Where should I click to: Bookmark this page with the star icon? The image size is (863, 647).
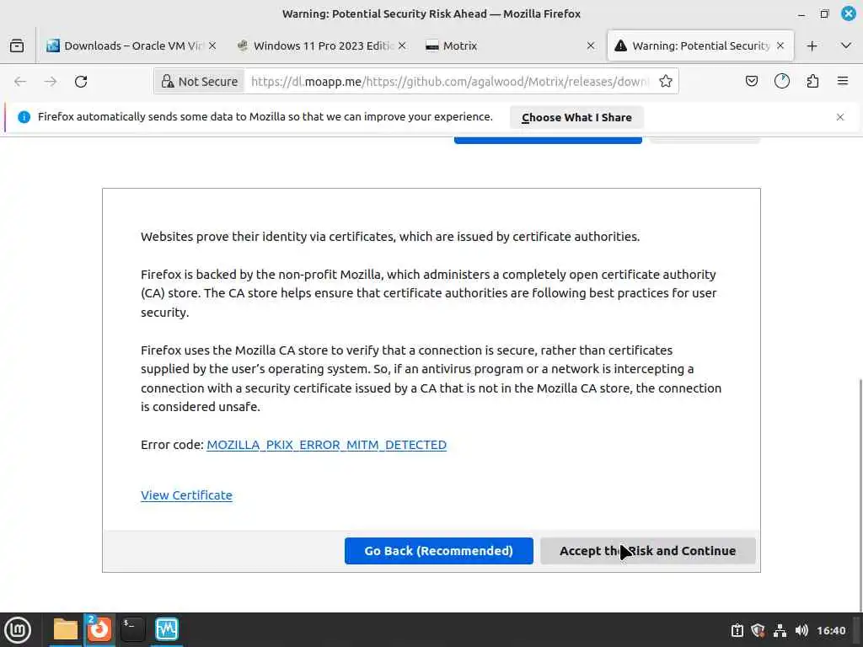pyautogui.click(x=666, y=82)
